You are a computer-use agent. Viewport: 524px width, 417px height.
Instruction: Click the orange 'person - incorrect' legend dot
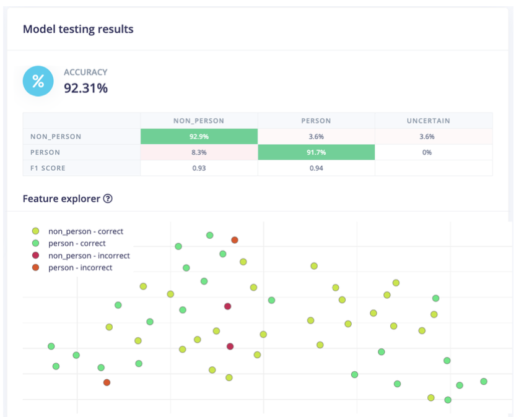(36, 268)
